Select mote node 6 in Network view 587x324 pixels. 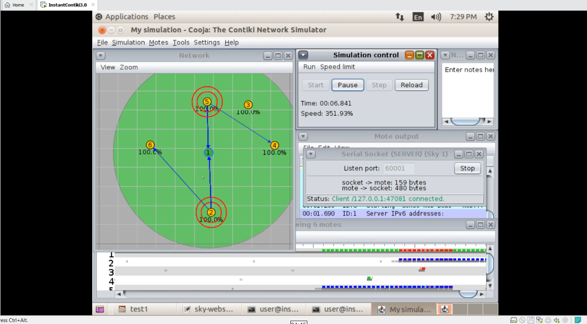[150, 145]
